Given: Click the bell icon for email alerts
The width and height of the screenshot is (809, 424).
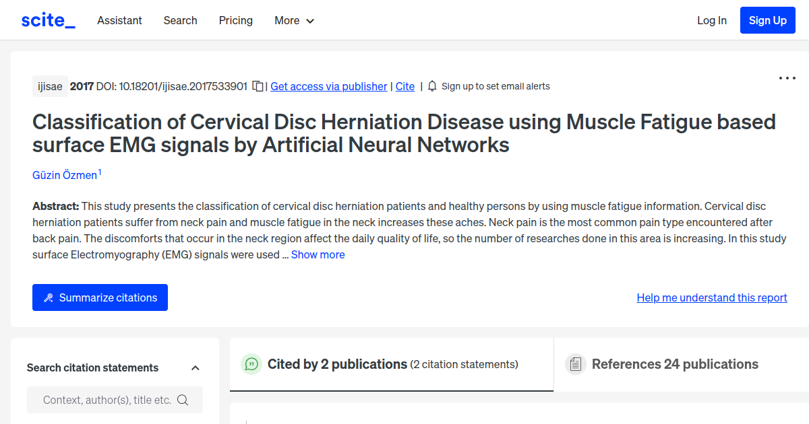Looking at the screenshot, I should (x=431, y=86).
